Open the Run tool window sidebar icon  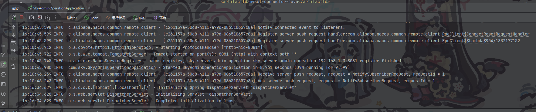tap(3, 65)
